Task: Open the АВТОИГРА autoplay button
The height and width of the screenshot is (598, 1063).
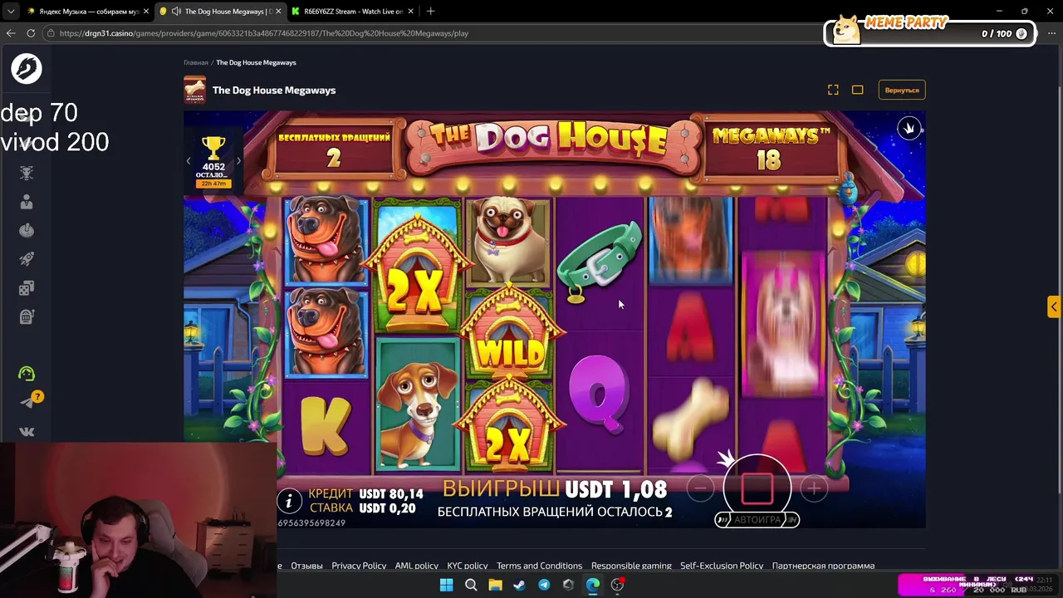Action: click(757, 519)
